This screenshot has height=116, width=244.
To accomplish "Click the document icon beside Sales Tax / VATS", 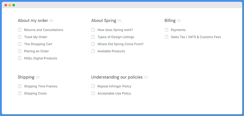I will [x=167, y=37].
